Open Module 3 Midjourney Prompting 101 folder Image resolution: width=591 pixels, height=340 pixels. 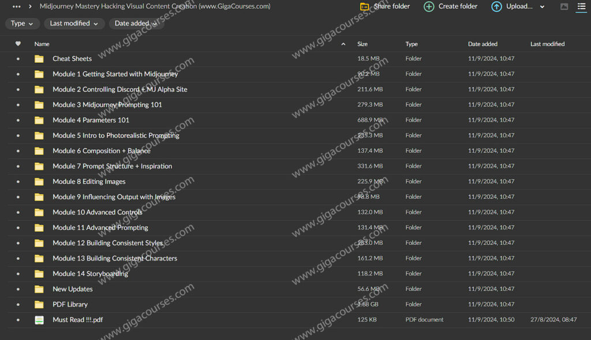[x=107, y=105]
